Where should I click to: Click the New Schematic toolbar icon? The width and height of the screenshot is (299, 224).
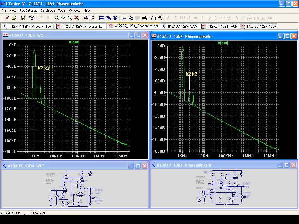point(7,18)
